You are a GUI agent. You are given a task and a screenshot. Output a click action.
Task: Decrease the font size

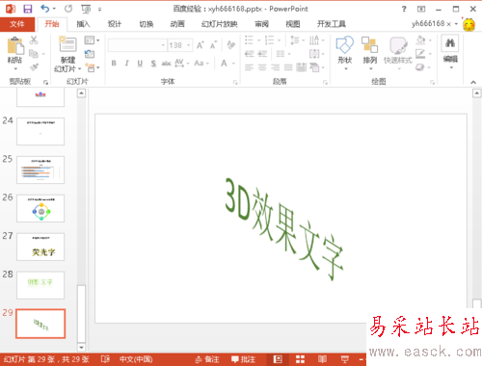tap(213, 45)
